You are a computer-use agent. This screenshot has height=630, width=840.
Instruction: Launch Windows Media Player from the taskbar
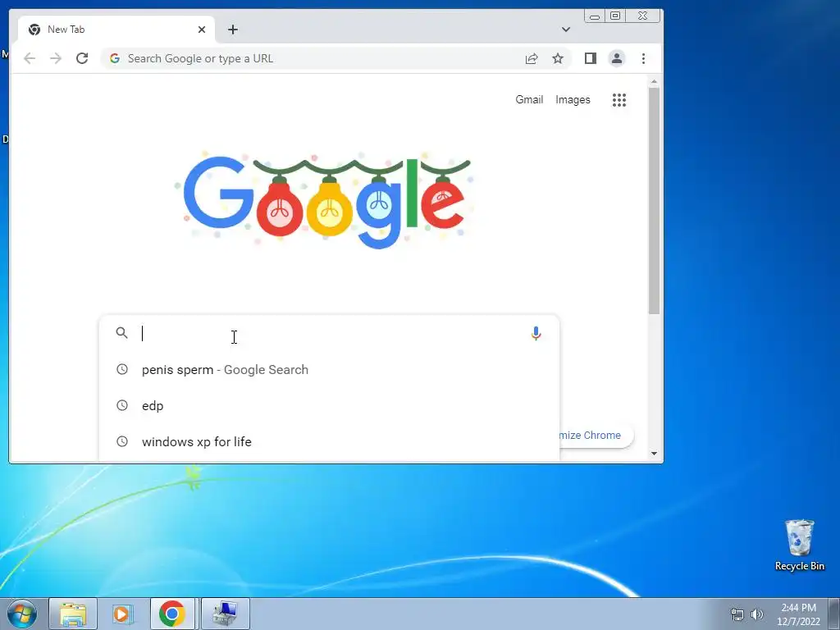(x=123, y=614)
